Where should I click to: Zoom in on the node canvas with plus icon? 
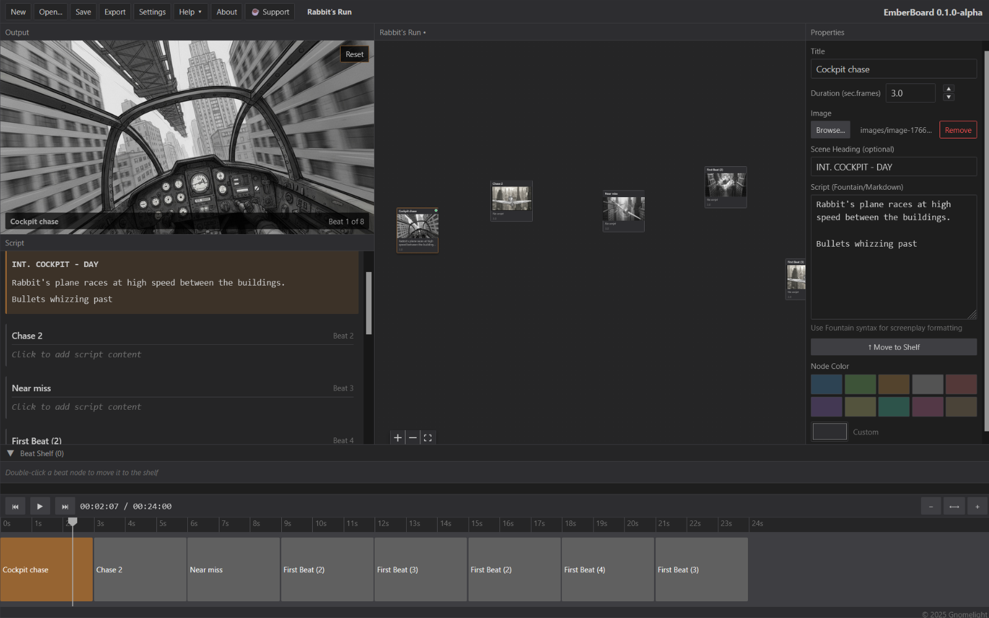[397, 438]
